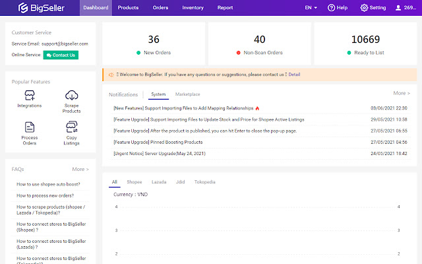Open the Integrations feature icon

(x=29, y=96)
